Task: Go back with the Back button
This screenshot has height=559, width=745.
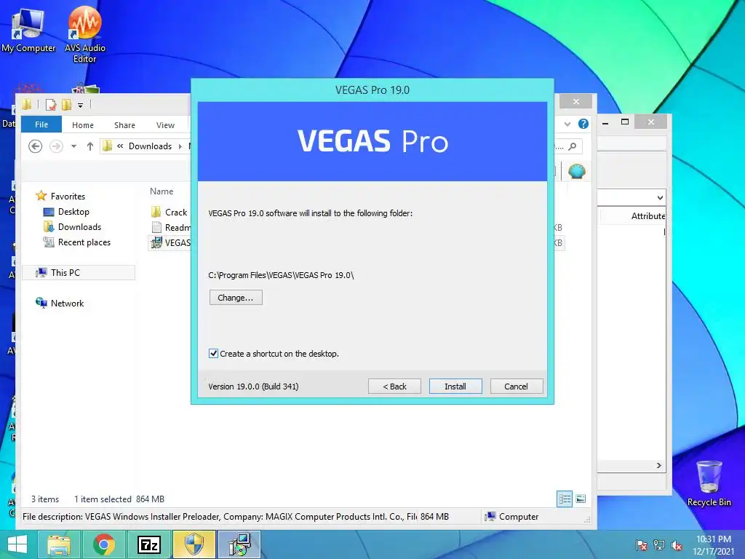Action: (394, 386)
